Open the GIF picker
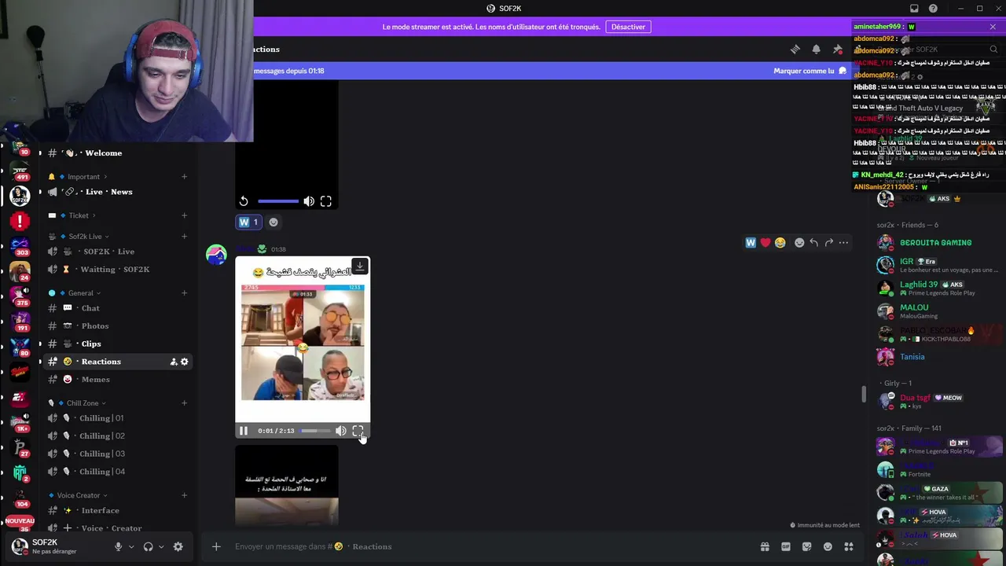 (786, 546)
